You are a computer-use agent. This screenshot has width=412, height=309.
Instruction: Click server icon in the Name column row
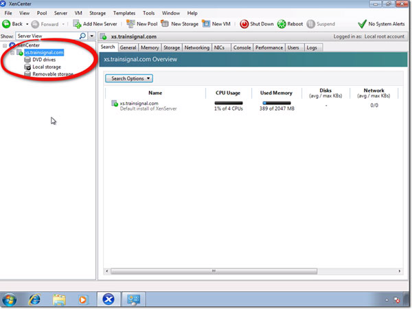pyautogui.click(x=115, y=103)
